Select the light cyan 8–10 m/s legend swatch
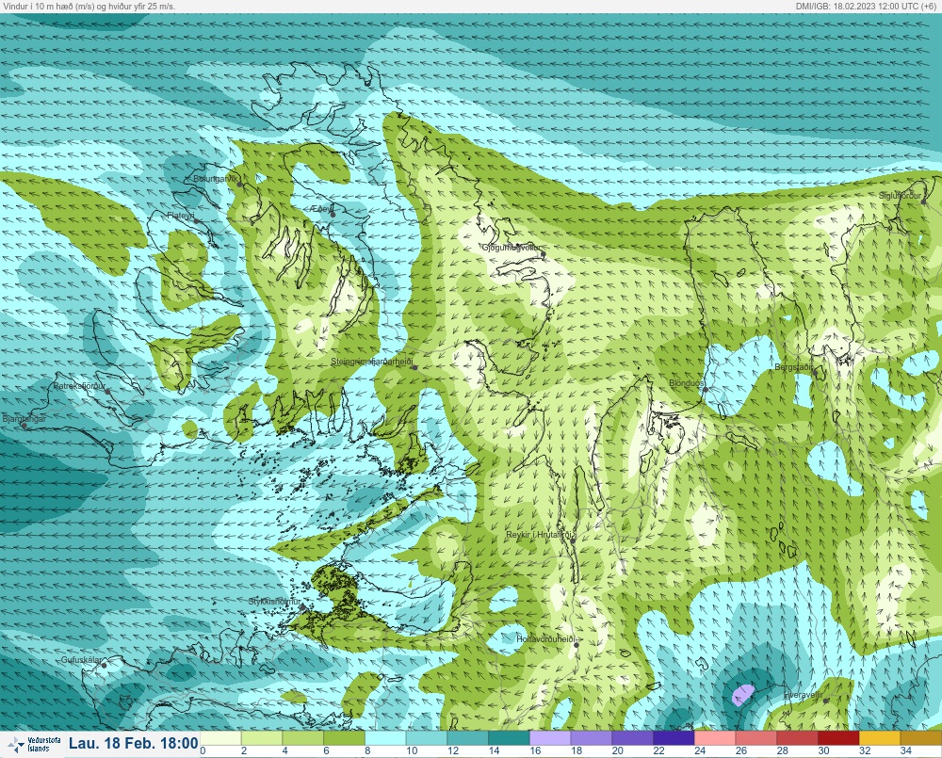The width and height of the screenshot is (942, 758). [x=385, y=737]
